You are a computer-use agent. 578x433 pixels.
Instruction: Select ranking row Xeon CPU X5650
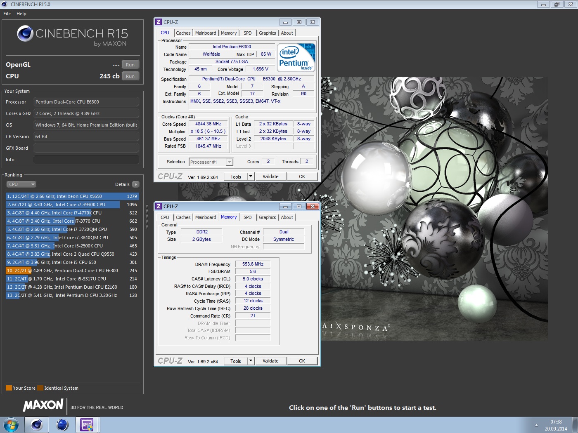click(x=72, y=196)
